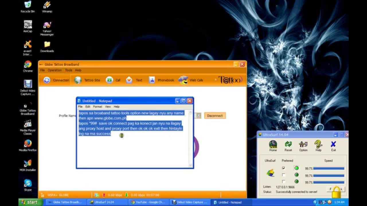This screenshot has height=206, width=367.
Task: Open the Text messaging feature
Action: [134, 80]
